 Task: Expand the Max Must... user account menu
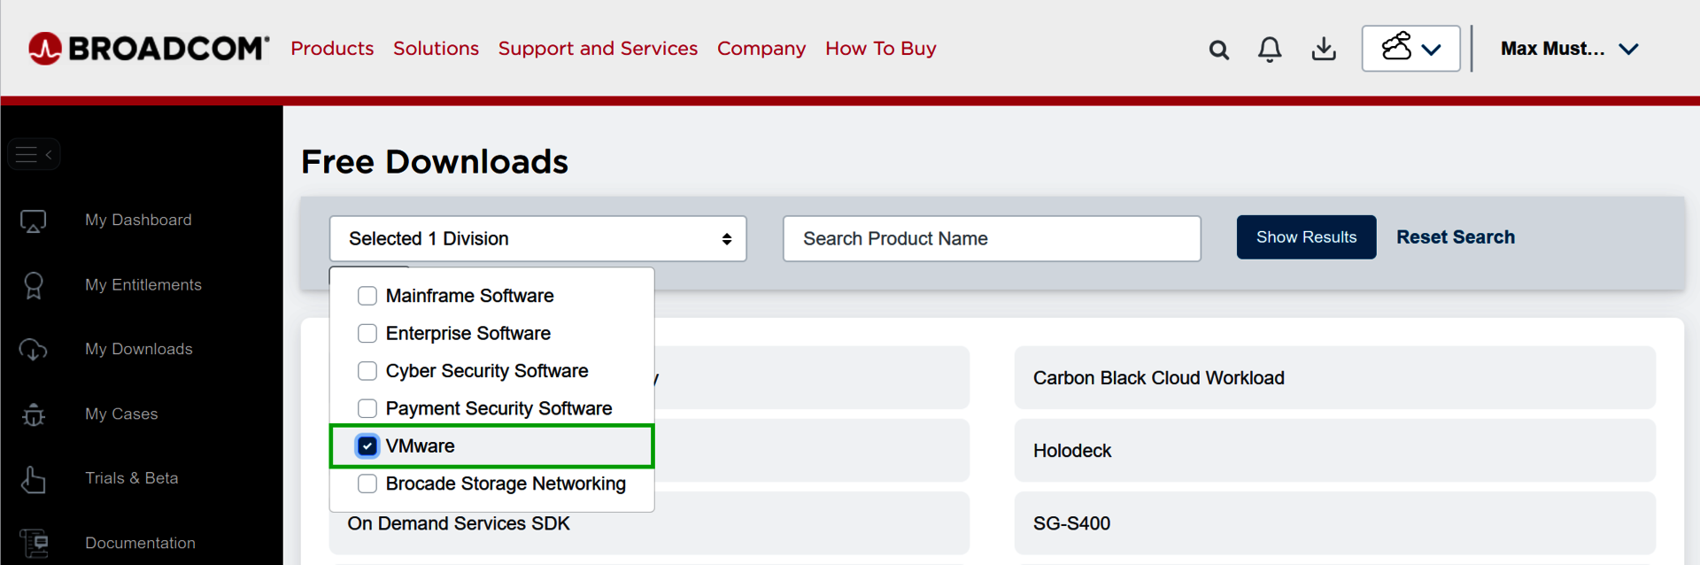(x=1569, y=49)
